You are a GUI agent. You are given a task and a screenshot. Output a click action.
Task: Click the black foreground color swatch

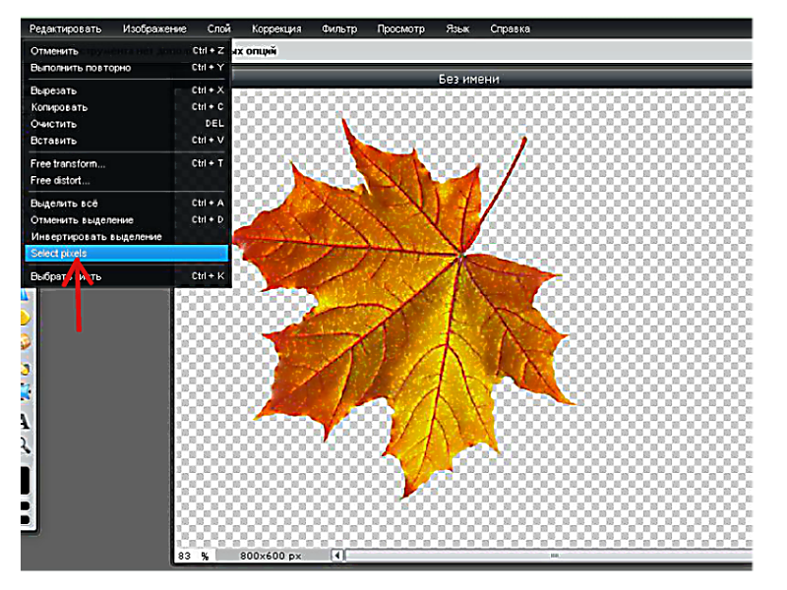point(25,482)
